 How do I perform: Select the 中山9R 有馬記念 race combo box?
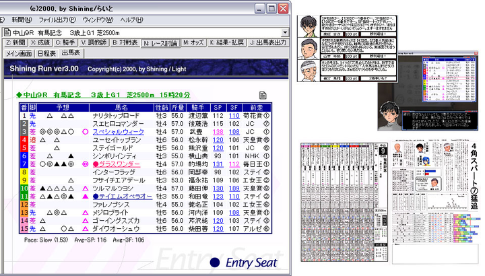tap(145, 32)
